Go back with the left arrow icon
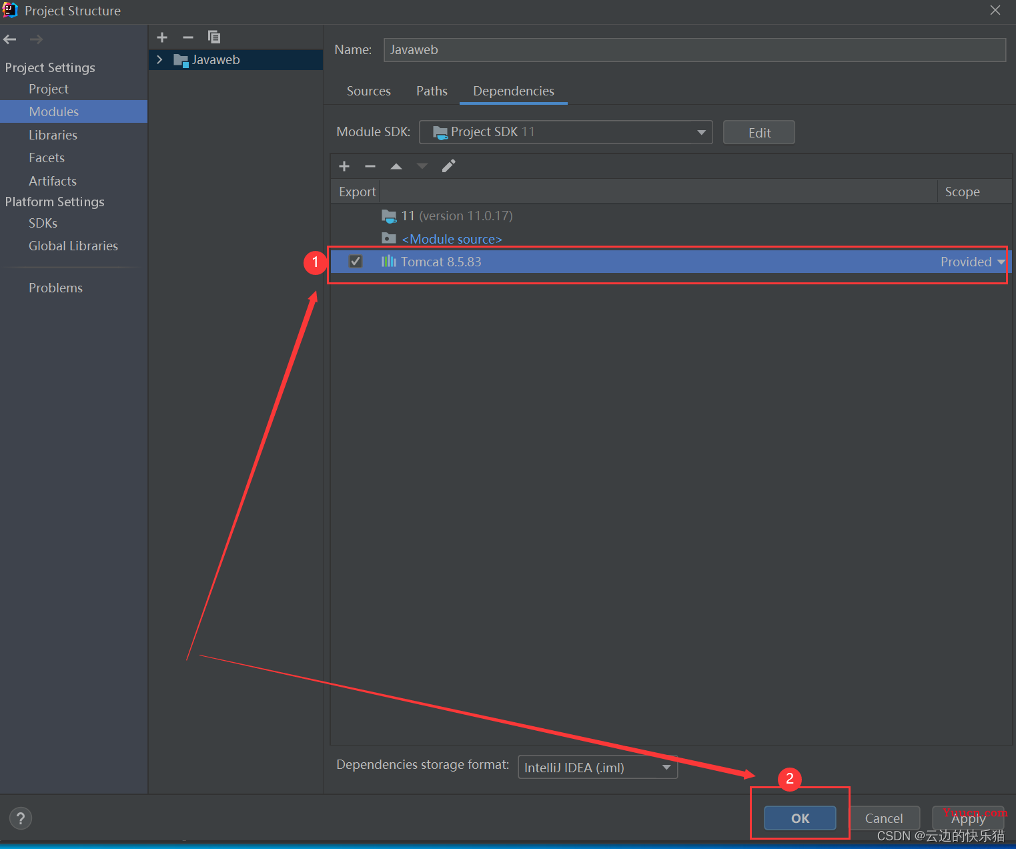Image resolution: width=1016 pixels, height=849 pixels. coord(10,39)
